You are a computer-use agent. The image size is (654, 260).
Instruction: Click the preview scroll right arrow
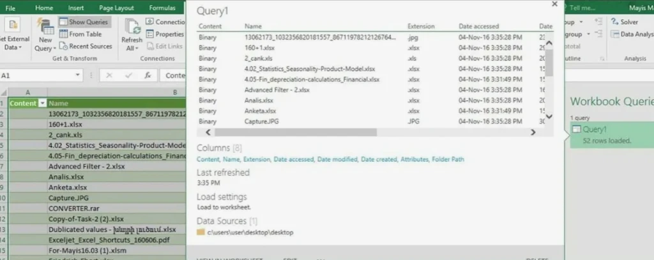point(533,133)
